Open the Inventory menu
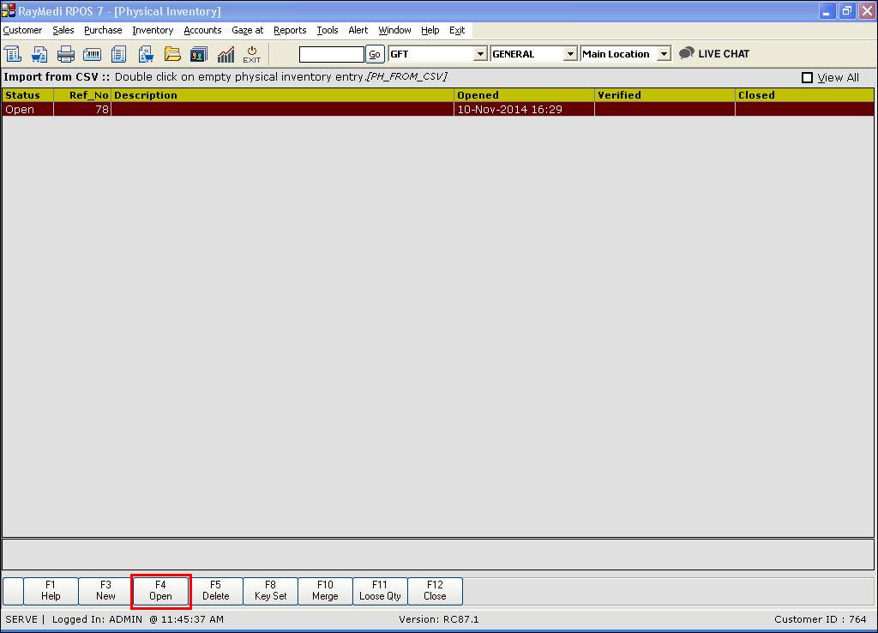Image resolution: width=878 pixels, height=633 pixels. point(153,30)
